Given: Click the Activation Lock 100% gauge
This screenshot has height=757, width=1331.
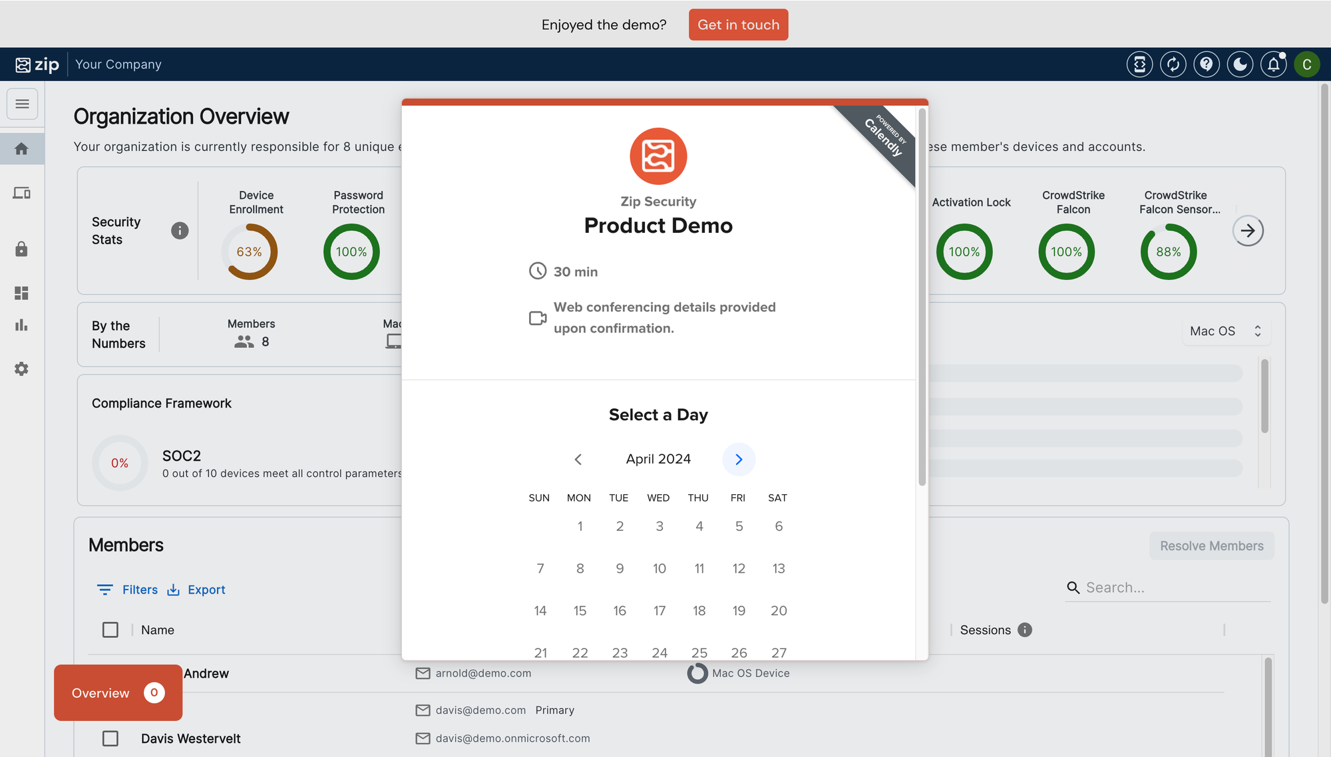Looking at the screenshot, I should click(x=964, y=251).
